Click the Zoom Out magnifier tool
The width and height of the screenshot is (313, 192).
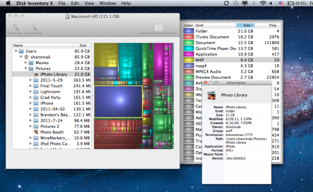pyautogui.click(x=33, y=26)
